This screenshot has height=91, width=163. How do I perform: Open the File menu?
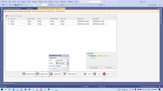tap(6, 2)
